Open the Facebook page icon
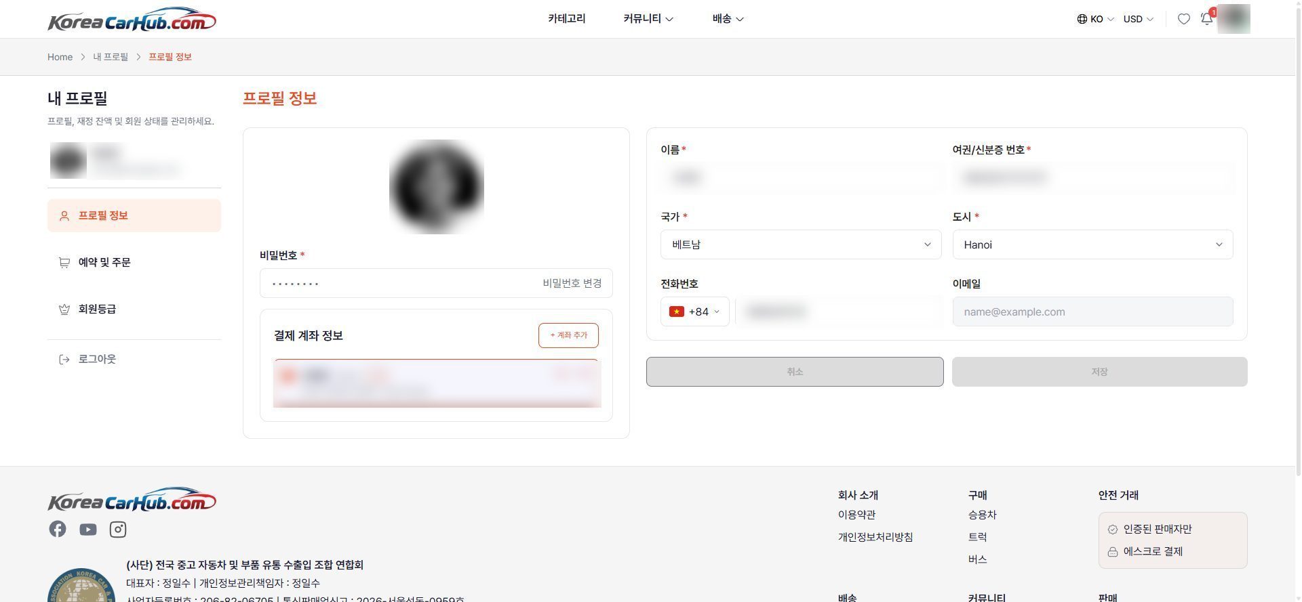Viewport: 1302px width, 602px height. pos(58,529)
